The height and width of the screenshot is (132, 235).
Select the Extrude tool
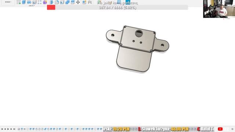24,2
